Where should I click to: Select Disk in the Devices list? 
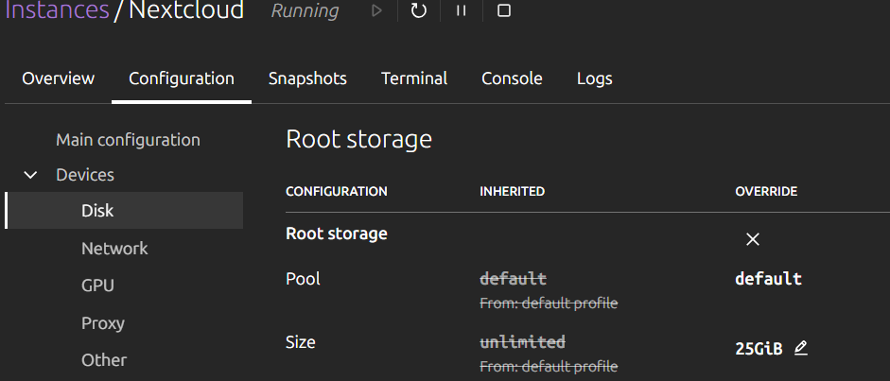coord(97,211)
